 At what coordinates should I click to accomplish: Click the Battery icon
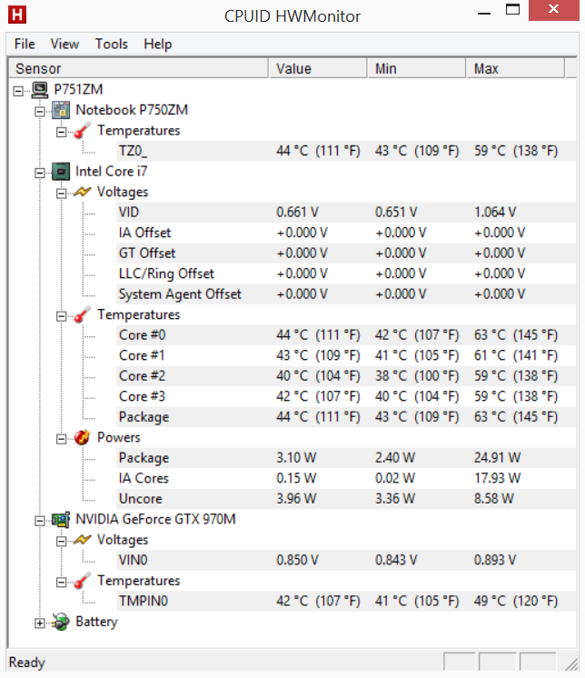point(61,622)
